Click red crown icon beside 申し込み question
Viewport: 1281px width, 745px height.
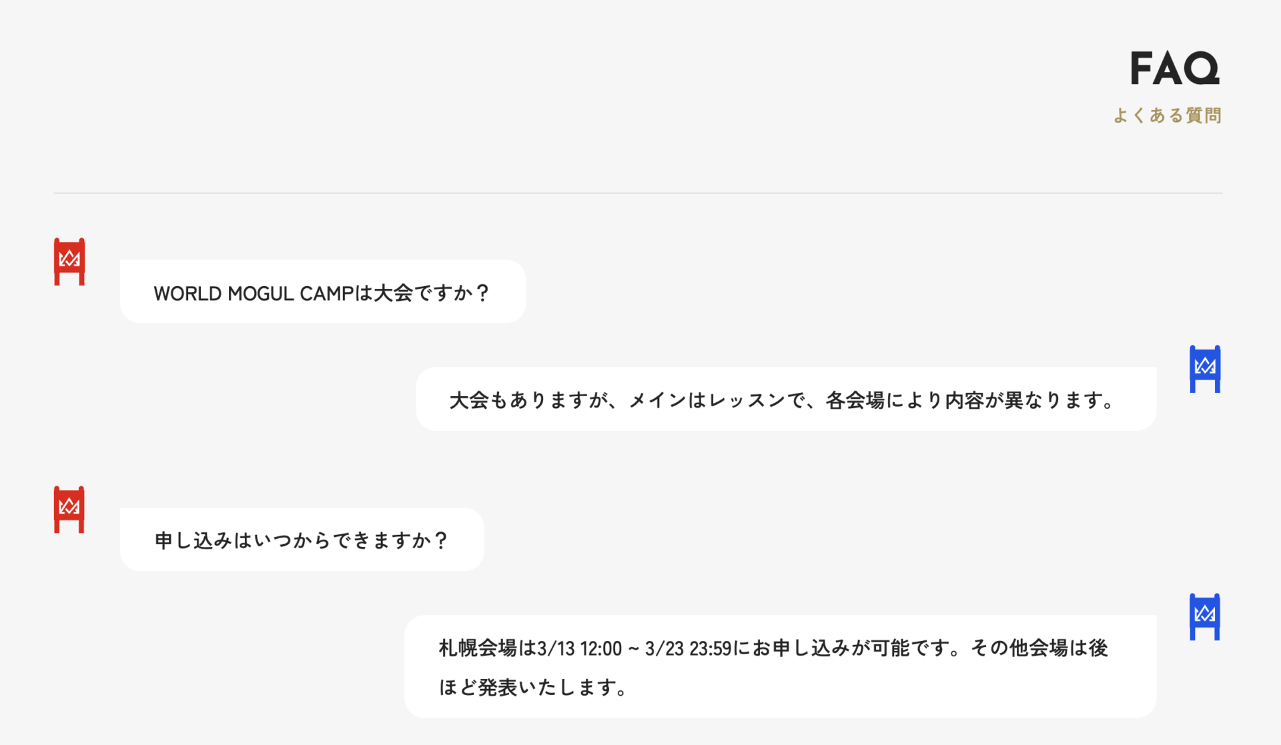[69, 510]
